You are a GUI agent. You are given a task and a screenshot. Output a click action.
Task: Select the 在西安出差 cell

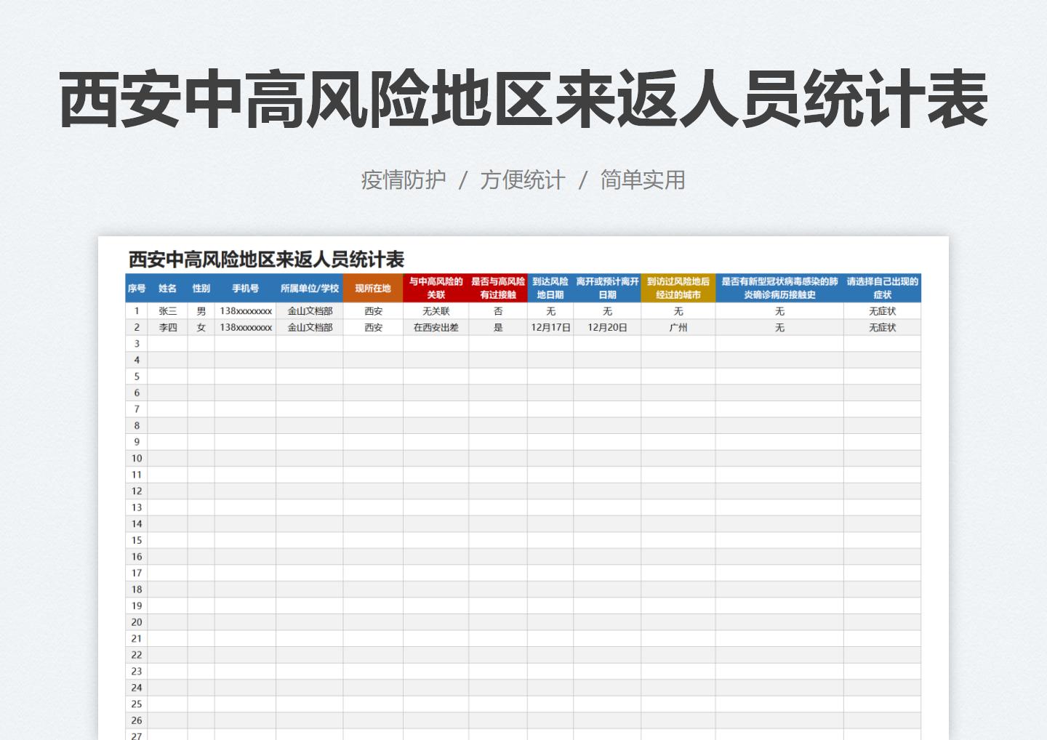click(435, 327)
